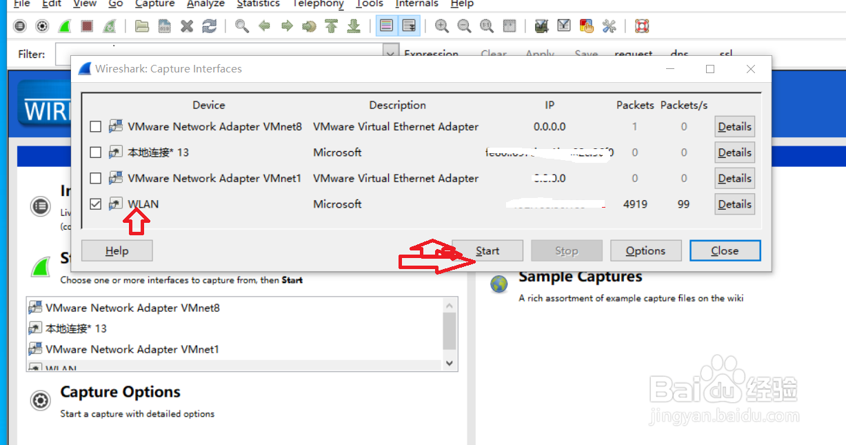
Task: Click Close button in Capture Interfaces dialog
Action: click(x=725, y=250)
